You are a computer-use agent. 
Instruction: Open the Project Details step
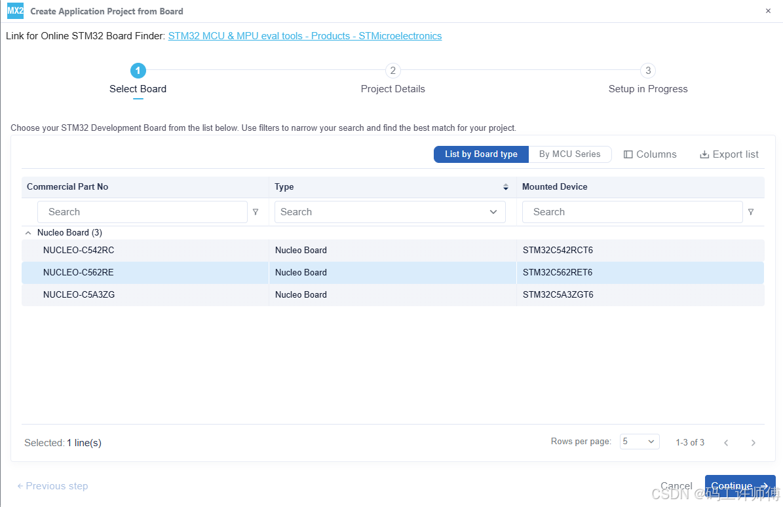[393, 79]
